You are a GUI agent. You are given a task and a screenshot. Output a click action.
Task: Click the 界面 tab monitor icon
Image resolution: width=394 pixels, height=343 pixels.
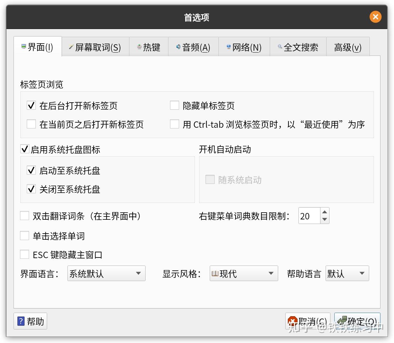coord(23,47)
